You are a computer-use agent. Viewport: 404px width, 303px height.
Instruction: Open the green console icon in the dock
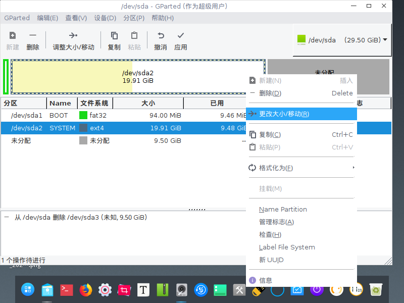coord(220,290)
